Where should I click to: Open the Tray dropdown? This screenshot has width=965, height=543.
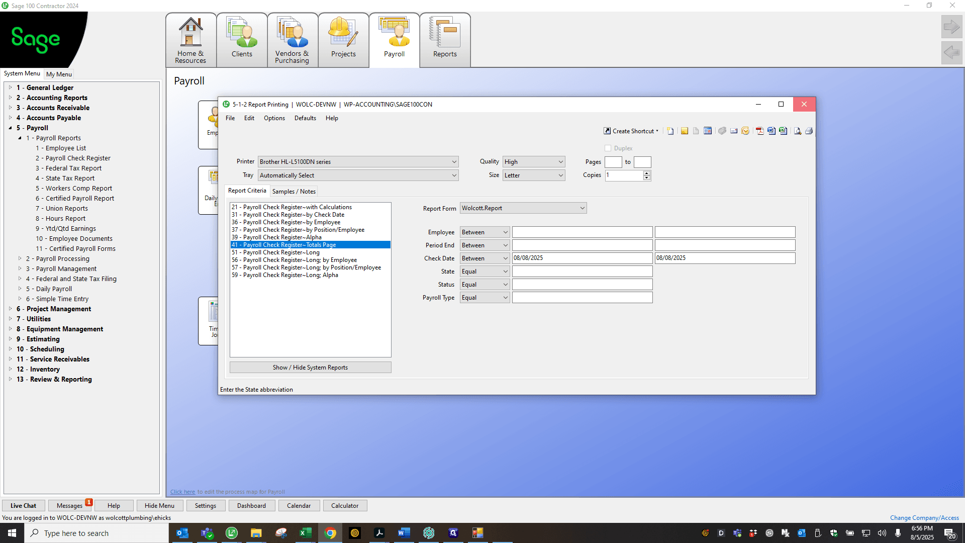[358, 175]
